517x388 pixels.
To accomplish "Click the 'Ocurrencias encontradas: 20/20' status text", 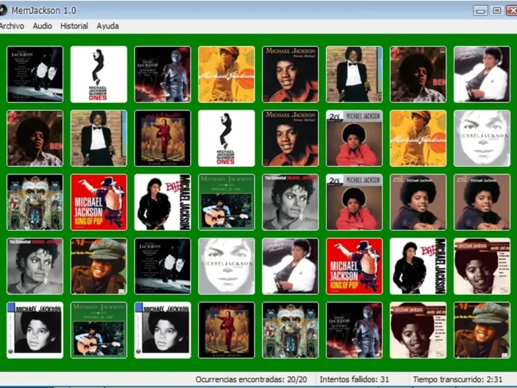I will (x=251, y=380).
